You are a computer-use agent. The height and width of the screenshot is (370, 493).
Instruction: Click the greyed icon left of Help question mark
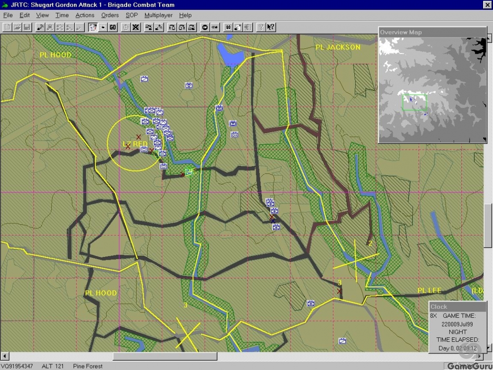tap(248, 27)
